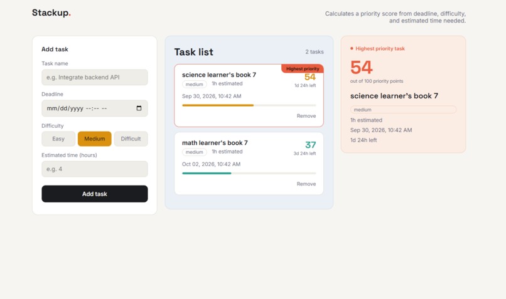Image resolution: width=506 pixels, height=299 pixels.
Task: Select Difficult difficulty
Action: [131, 139]
